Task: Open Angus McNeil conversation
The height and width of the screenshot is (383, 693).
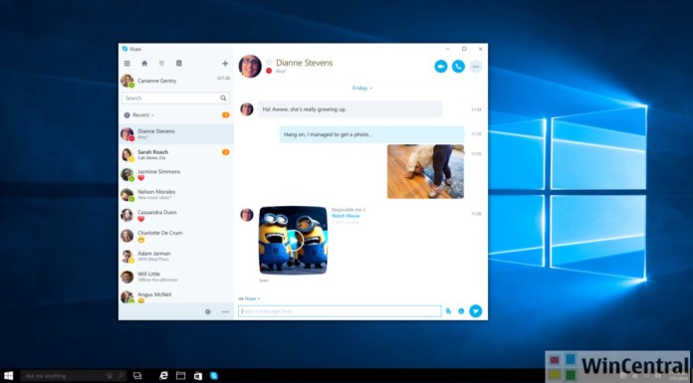Action: click(x=176, y=295)
